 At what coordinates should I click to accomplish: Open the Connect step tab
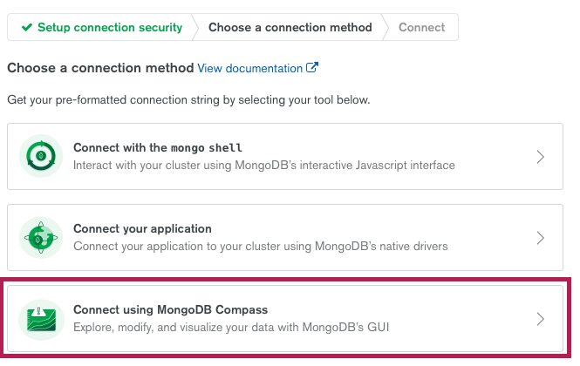[x=421, y=27]
